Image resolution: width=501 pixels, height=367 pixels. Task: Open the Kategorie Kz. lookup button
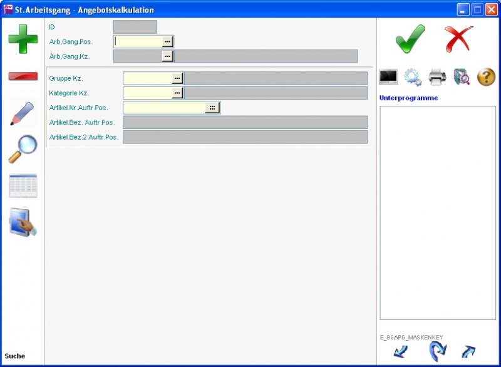[177, 93]
